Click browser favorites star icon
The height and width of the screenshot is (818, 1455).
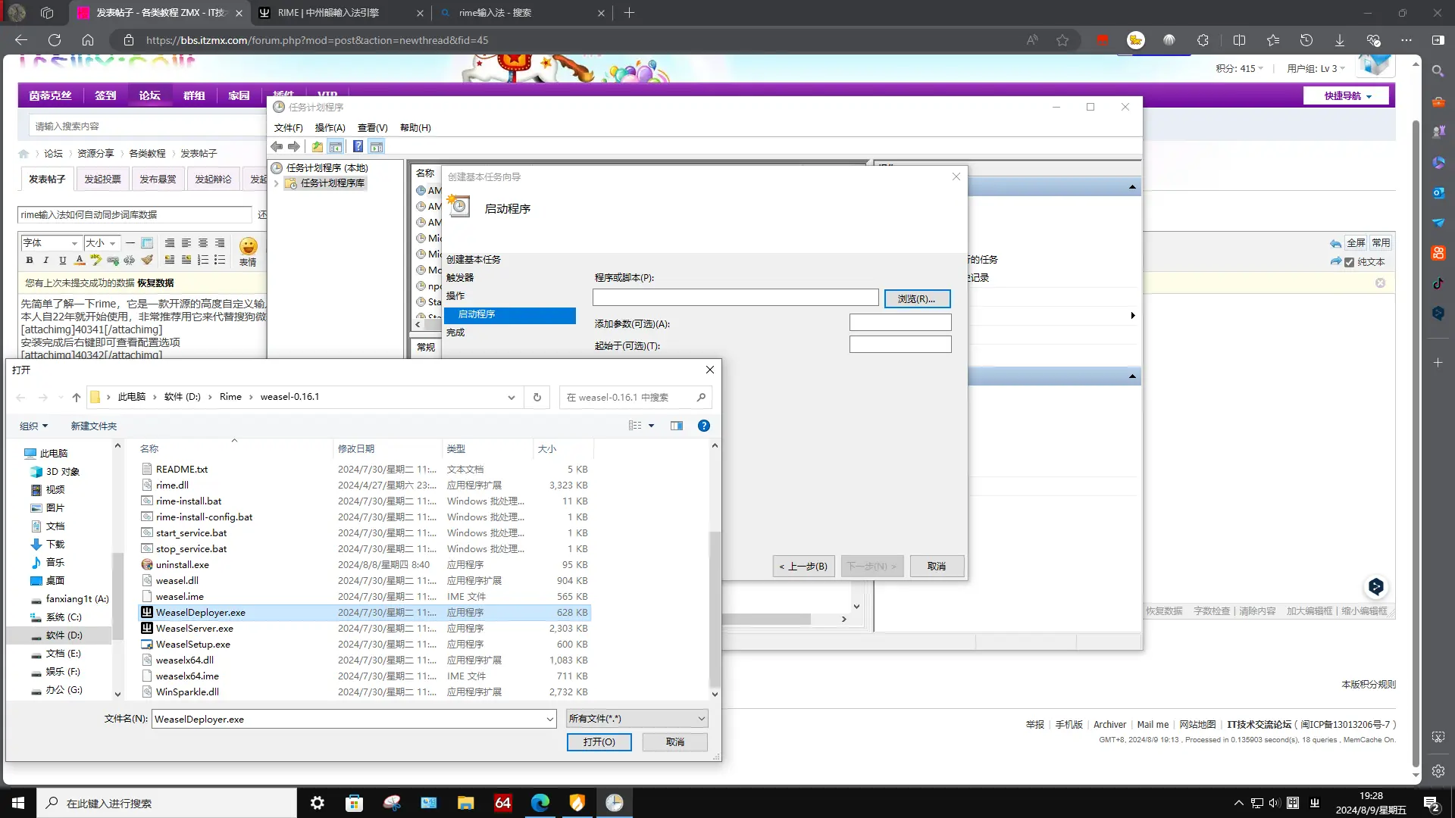[1062, 40]
